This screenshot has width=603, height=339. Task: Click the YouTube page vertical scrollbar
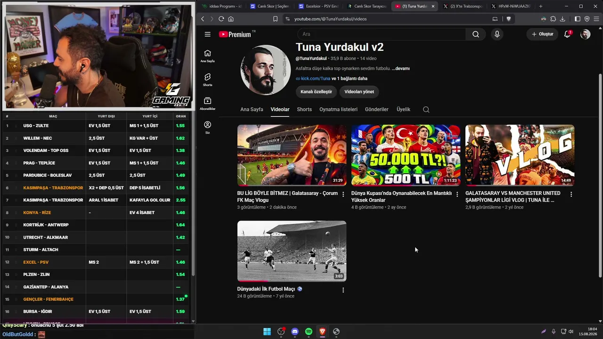(600, 175)
